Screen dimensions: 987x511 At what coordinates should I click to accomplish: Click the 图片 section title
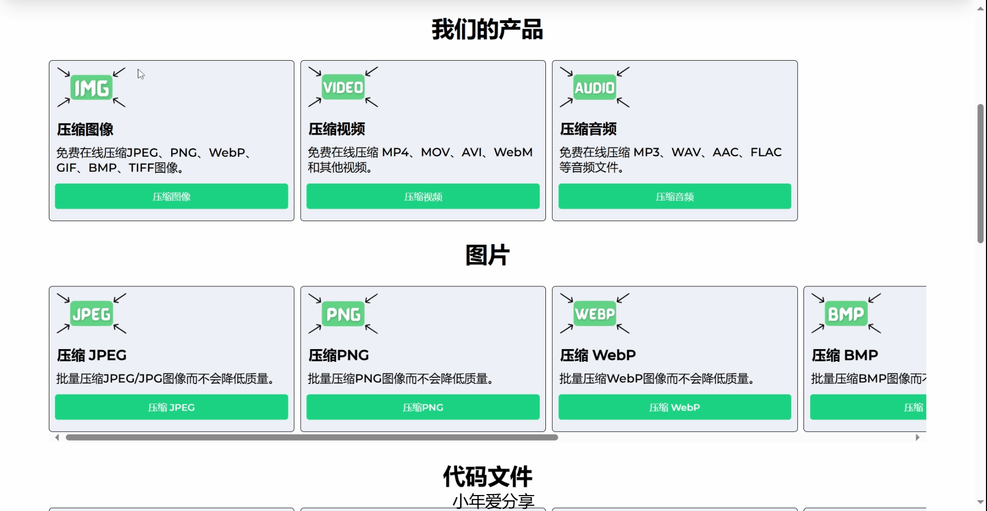pos(487,255)
